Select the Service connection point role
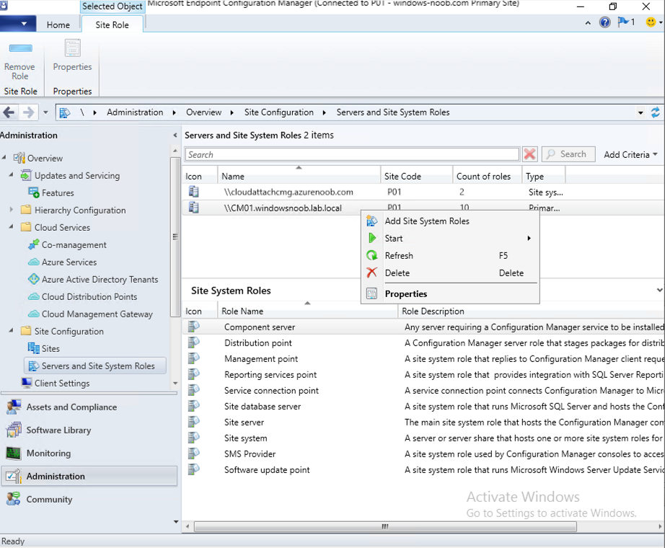The height and width of the screenshot is (548, 665). pos(423,391)
